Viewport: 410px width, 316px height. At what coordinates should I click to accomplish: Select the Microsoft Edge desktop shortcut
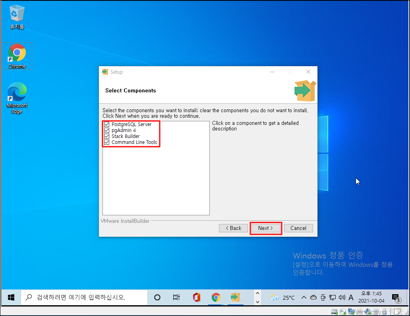(x=17, y=98)
